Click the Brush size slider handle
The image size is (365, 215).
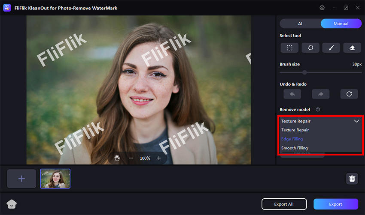pyautogui.click(x=304, y=72)
